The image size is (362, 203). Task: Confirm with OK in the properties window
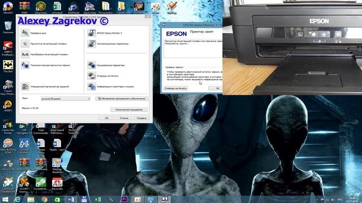coord(107,118)
